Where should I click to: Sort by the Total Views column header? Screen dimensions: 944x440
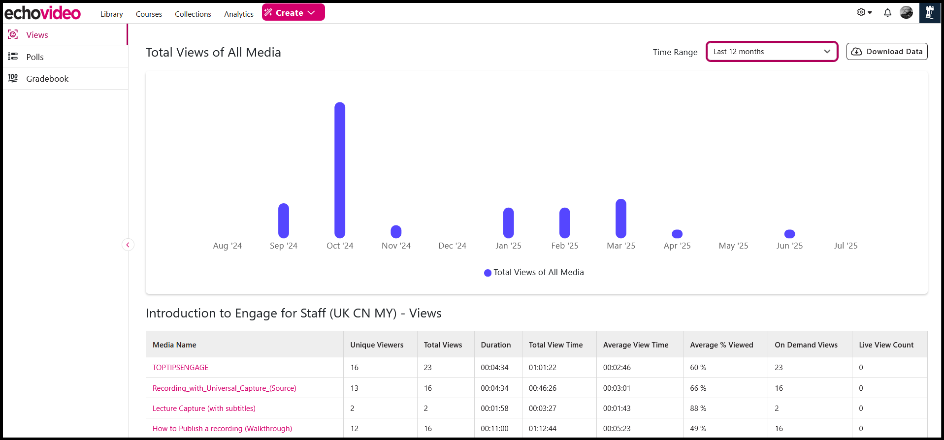(443, 345)
